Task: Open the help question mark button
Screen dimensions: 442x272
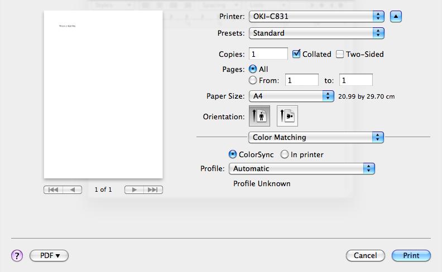Action: click(17, 256)
